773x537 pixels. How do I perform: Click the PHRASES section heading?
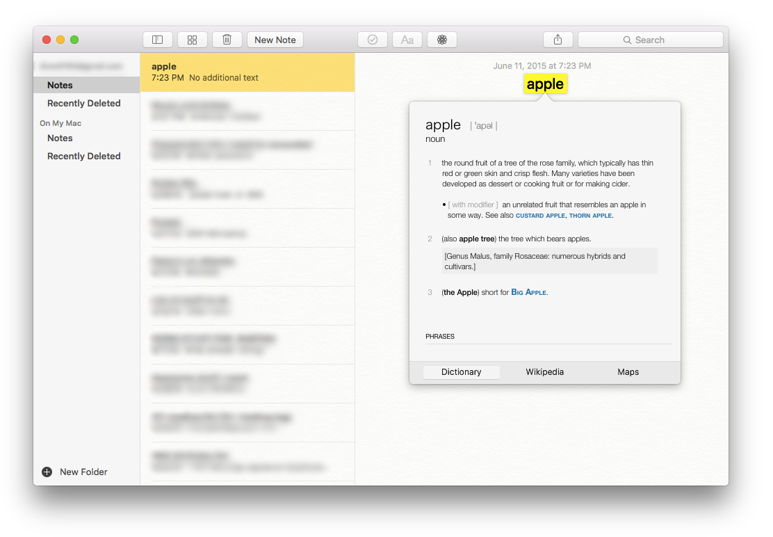pyautogui.click(x=440, y=336)
